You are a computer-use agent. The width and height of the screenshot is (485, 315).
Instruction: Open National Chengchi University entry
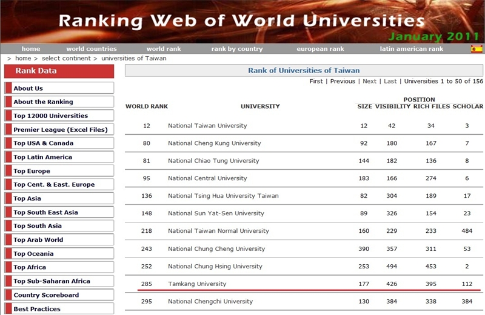click(x=209, y=302)
